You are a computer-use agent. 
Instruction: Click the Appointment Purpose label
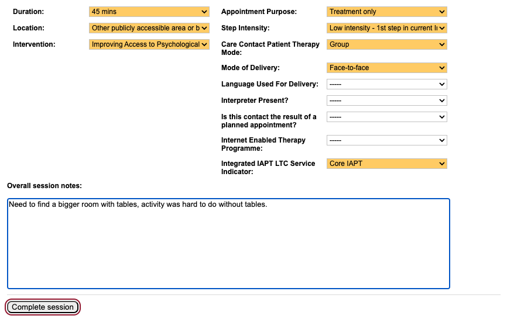[x=259, y=12]
